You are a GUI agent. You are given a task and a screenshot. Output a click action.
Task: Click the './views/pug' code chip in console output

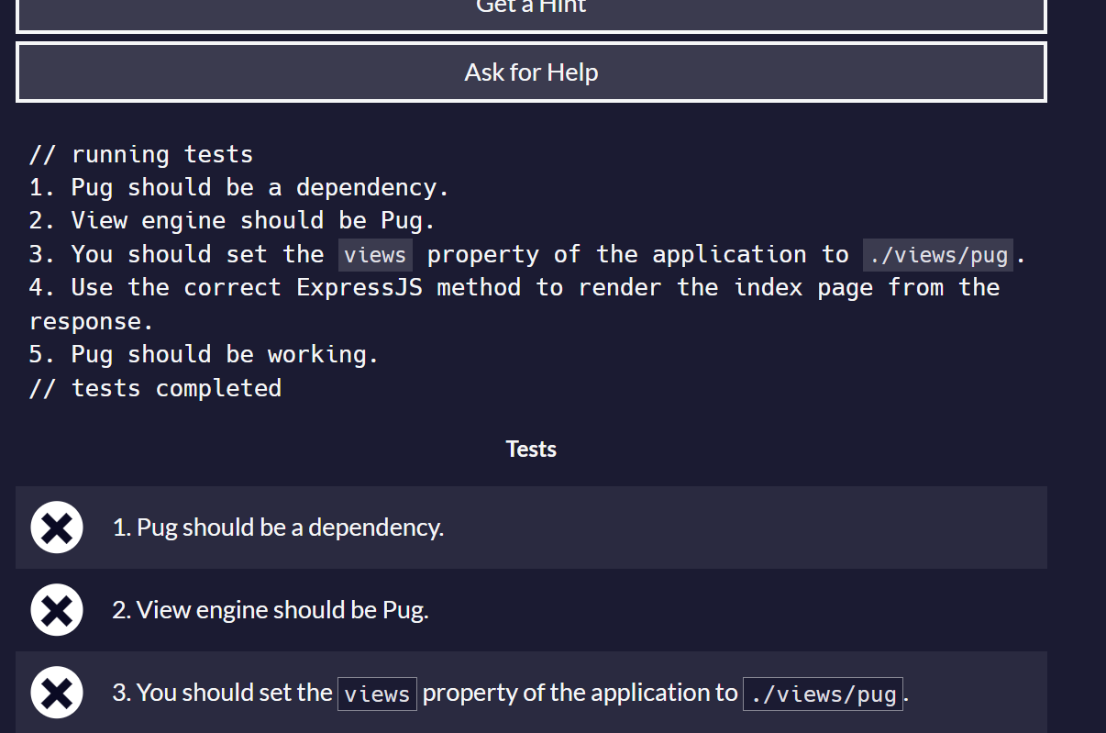(938, 255)
